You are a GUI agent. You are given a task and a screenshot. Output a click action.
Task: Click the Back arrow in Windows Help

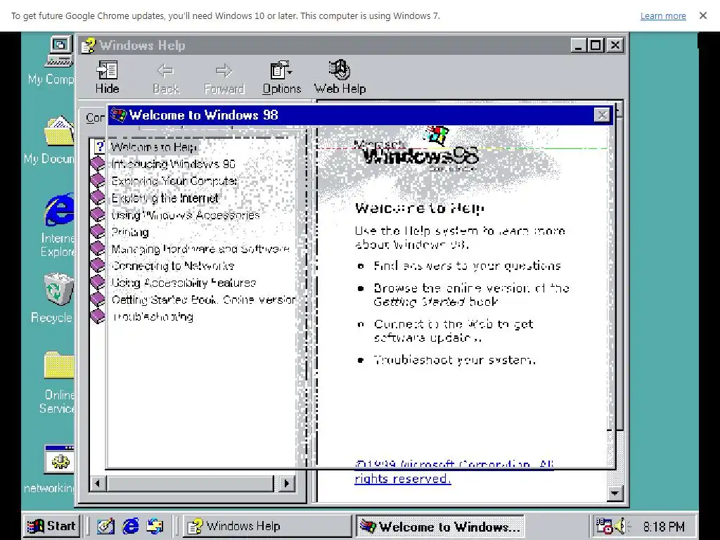[165, 77]
